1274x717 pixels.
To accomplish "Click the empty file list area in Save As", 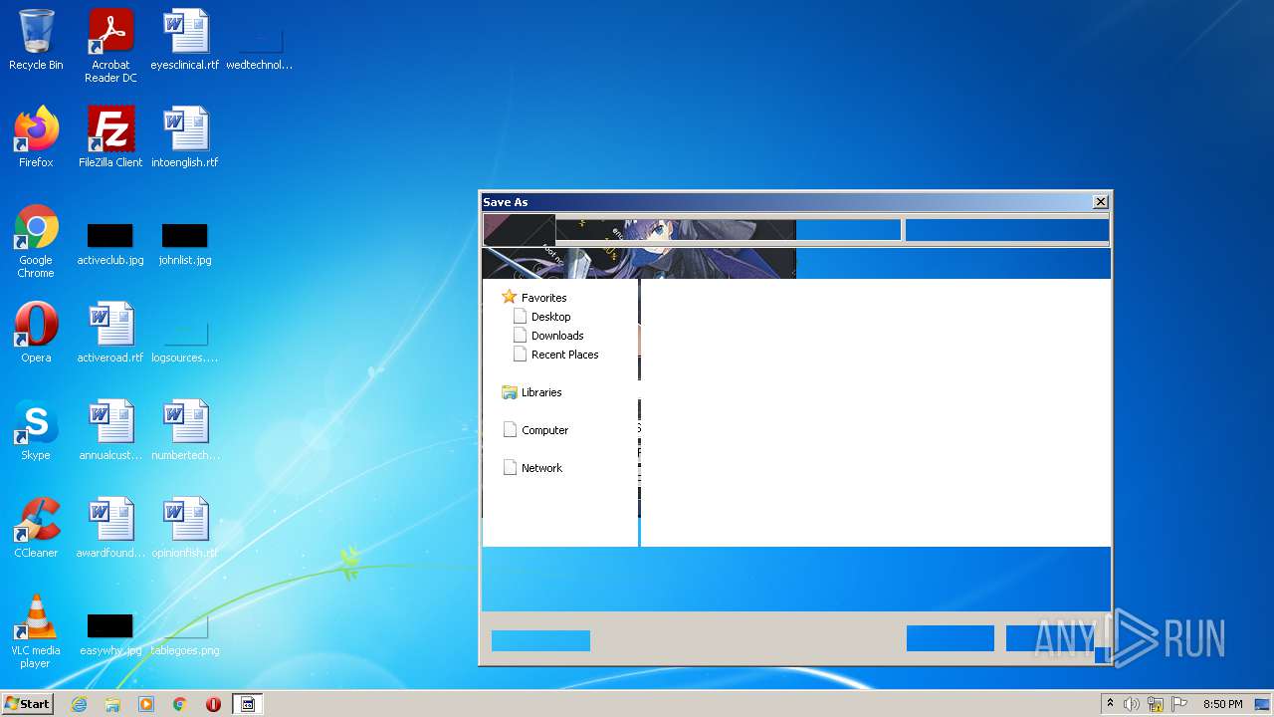I will pyautogui.click(x=876, y=412).
